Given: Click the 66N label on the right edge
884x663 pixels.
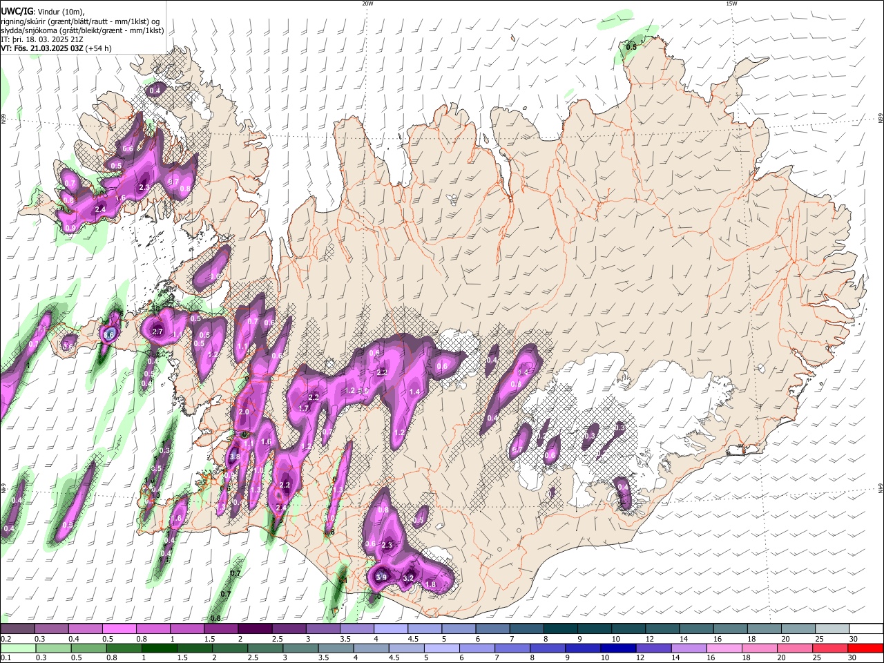Looking at the screenshot, I should [x=881, y=119].
